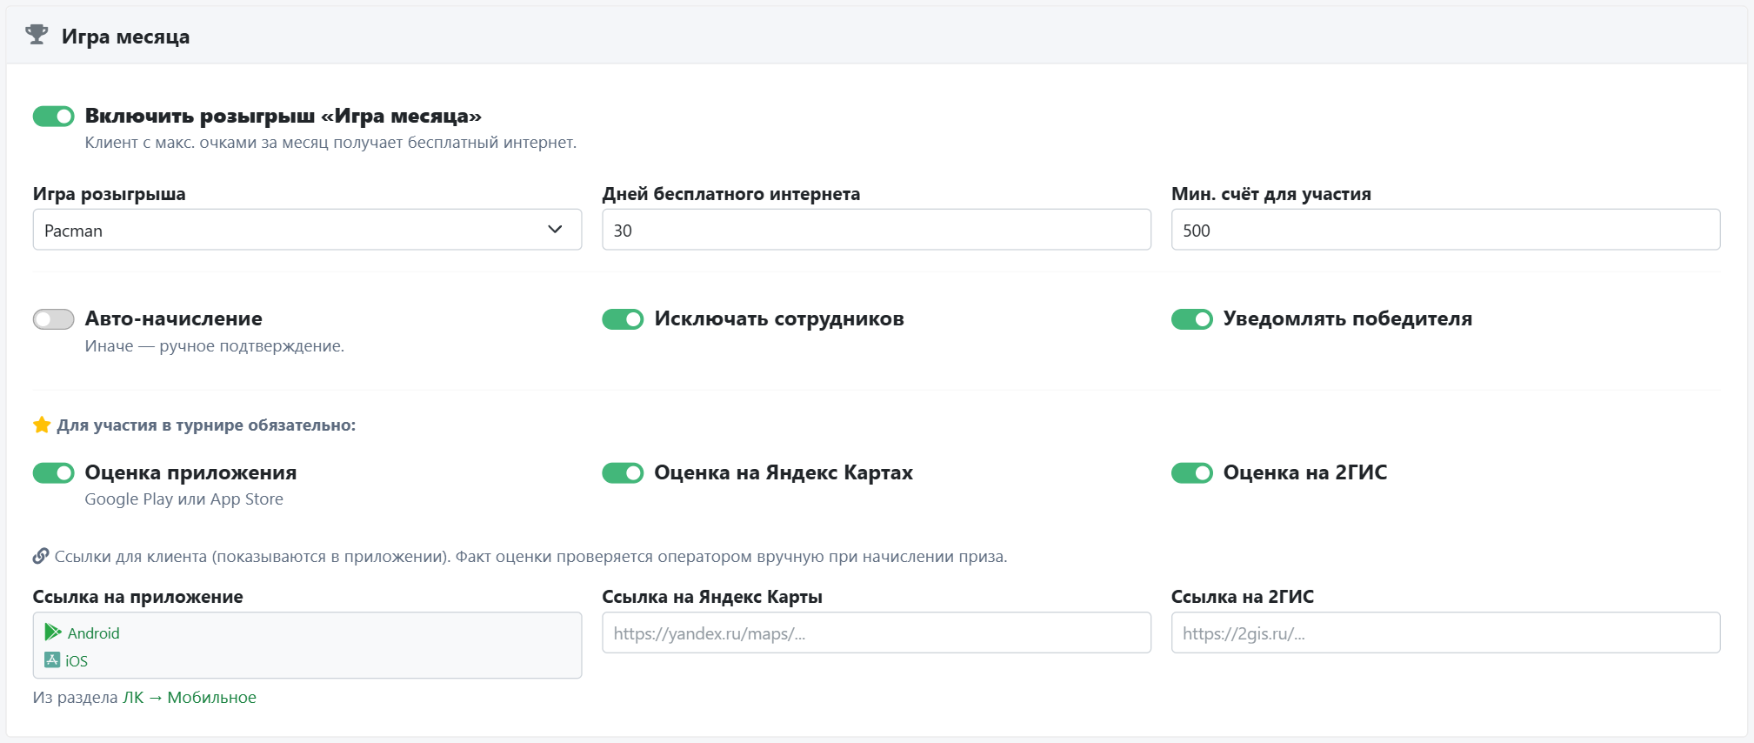Screen dimensions: 1754x743
Task: Click the Дней бесплатного интернета field
Action: click(877, 230)
